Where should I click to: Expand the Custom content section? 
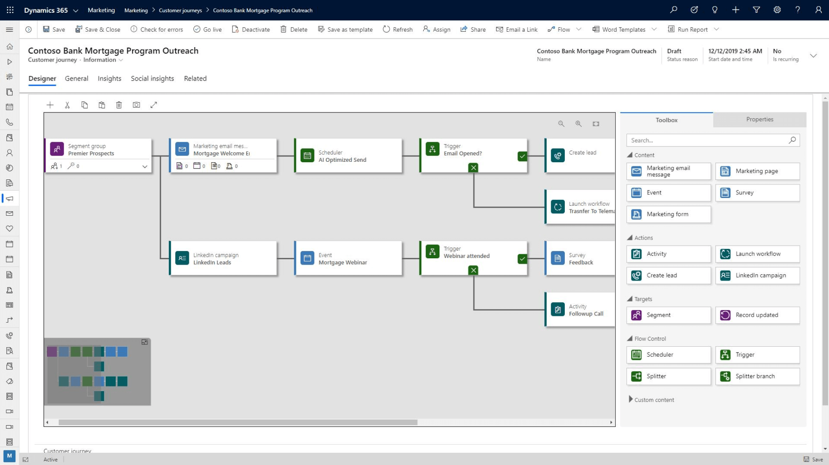click(653, 399)
